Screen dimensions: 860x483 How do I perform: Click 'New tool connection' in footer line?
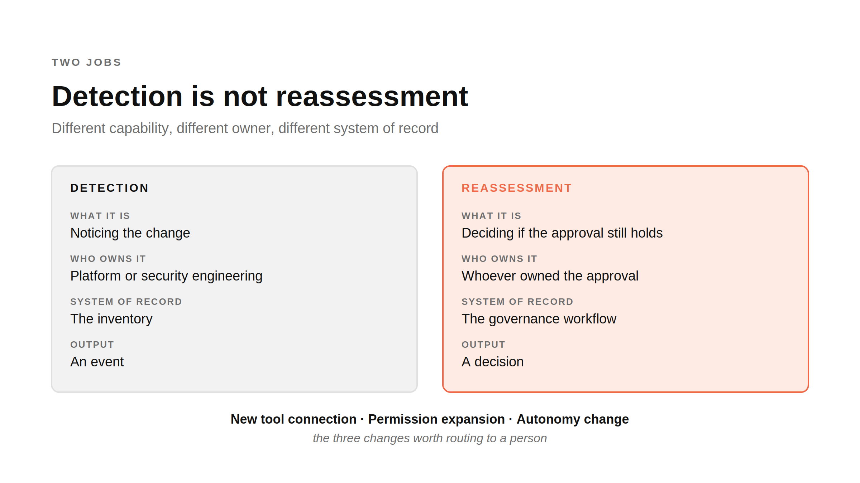click(x=293, y=419)
